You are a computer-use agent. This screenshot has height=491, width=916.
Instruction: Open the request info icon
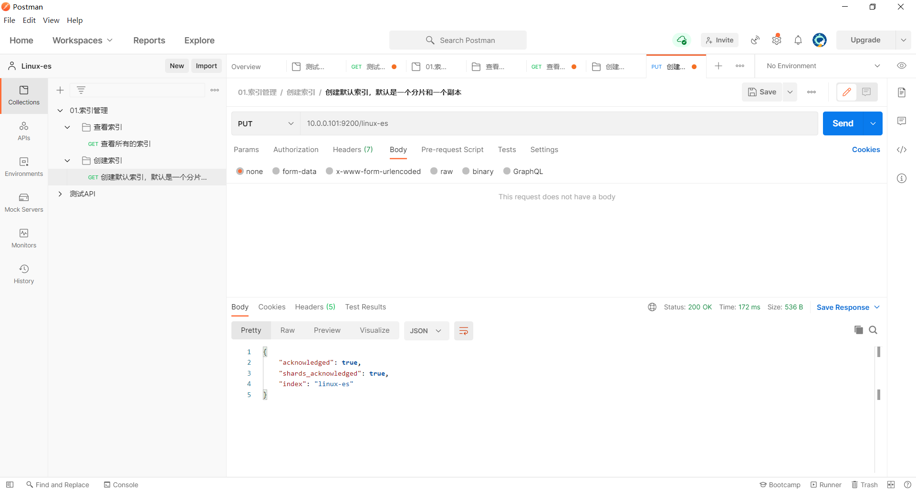[902, 178]
